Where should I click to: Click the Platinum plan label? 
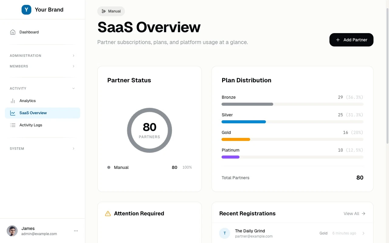coord(230,150)
